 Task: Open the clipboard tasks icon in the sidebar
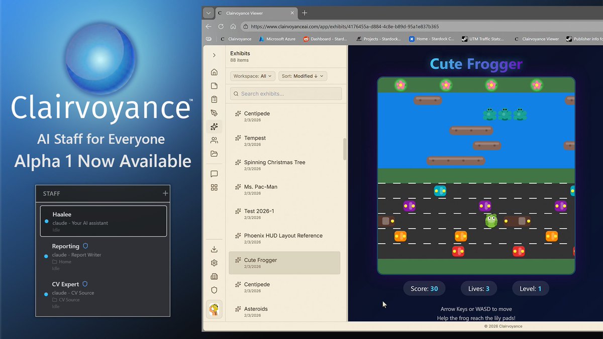pos(214,99)
